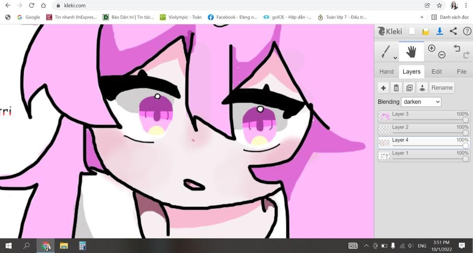The image size is (473, 253).
Task: Open the Windows Start menu
Action: click(x=8, y=246)
